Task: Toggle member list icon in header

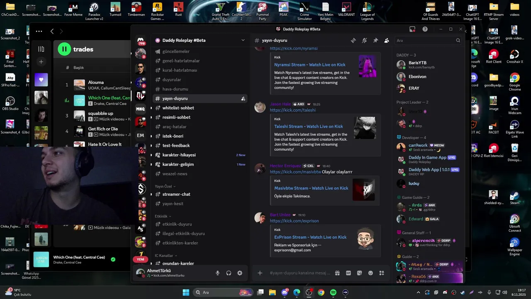Action: (387, 40)
